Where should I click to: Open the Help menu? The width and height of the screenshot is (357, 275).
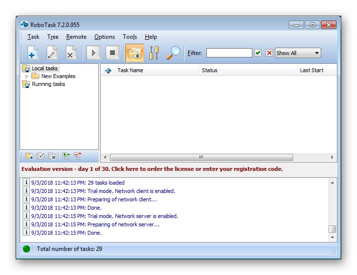click(151, 37)
